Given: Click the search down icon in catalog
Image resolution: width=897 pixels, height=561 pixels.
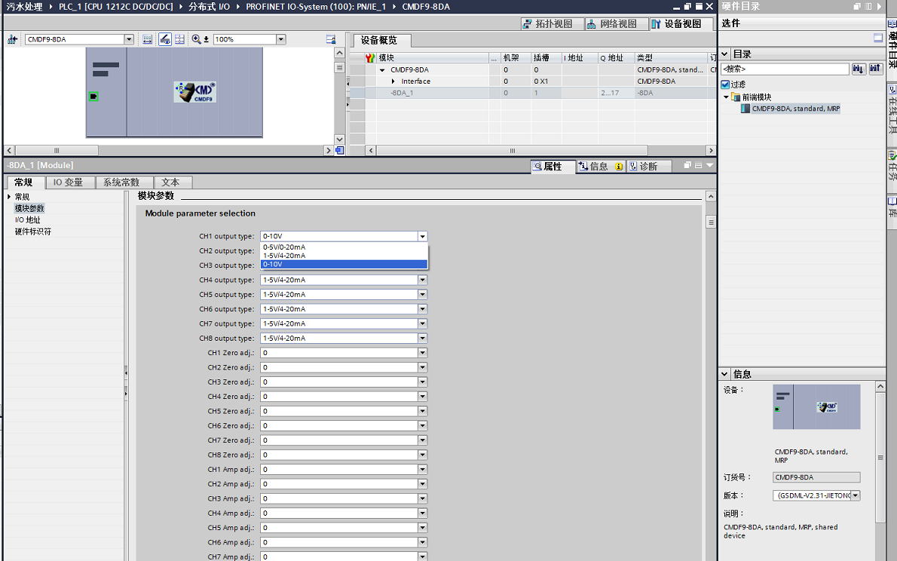Looking at the screenshot, I should click(858, 69).
